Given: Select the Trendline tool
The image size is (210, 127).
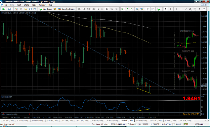Looking at the screenshot, I should pyautogui.click(x=185, y=9).
